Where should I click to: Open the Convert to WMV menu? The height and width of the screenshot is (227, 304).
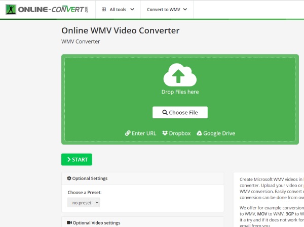(x=167, y=10)
